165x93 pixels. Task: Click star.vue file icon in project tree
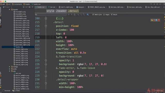[x=14, y=73]
